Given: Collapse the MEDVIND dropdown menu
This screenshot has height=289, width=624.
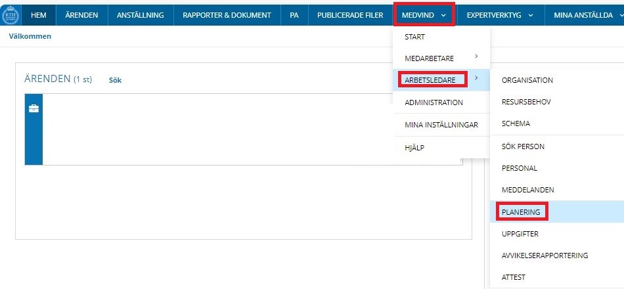Looking at the screenshot, I should pos(424,15).
